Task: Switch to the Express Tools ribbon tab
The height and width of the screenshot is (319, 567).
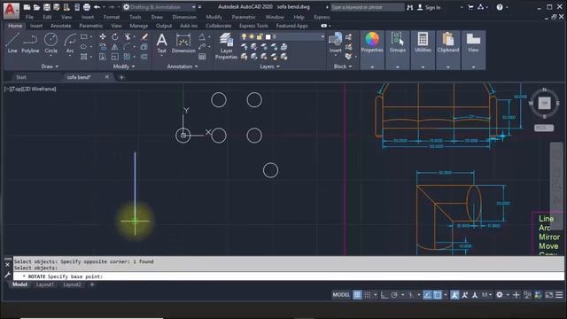Action: (253, 26)
